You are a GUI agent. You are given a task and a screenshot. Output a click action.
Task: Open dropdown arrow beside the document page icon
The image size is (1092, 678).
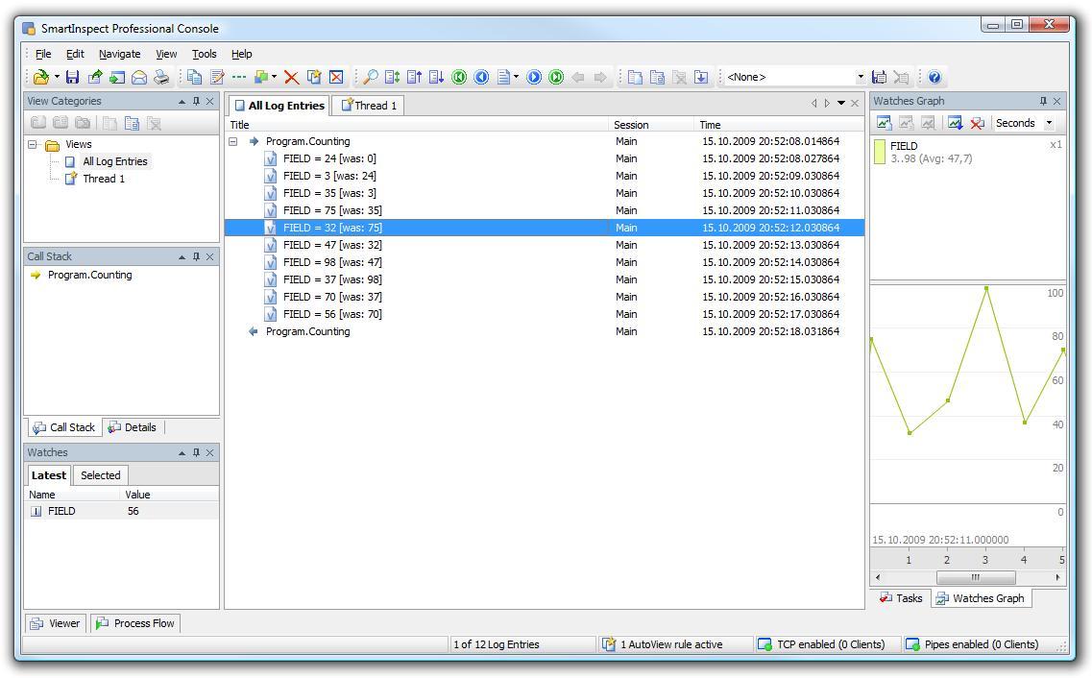click(x=516, y=77)
